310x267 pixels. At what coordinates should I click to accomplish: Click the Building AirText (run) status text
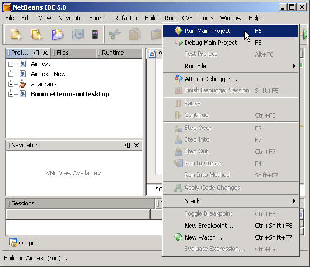36,258
